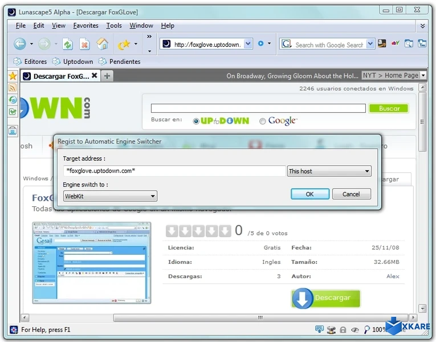This screenshot has width=436, height=342.
Task: Click the green Buscar button
Action: (x=389, y=108)
